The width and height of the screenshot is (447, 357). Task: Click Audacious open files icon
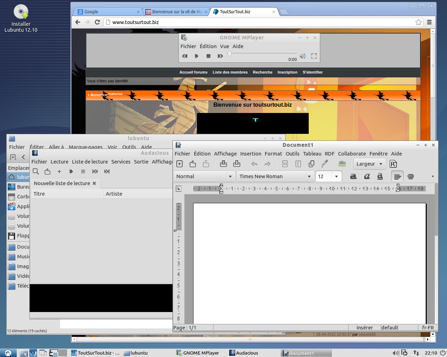click(x=47, y=171)
